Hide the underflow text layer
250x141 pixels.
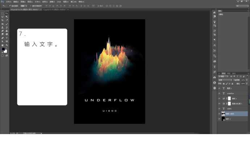[x=219, y=93]
